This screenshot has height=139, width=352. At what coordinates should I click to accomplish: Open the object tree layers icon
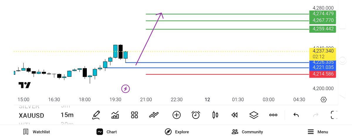tap(254, 115)
